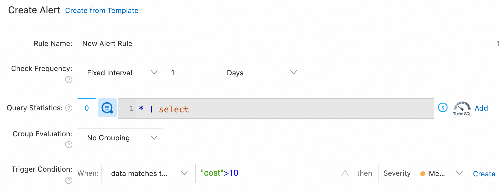Click the Check Frequency help icon
The width and height of the screenshot is (499, 193).
click(69, 80)
